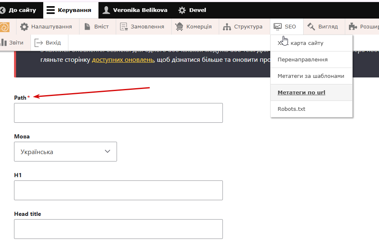
Task: Click the Вихід logout icon
Action: click(x=39, y=42)
